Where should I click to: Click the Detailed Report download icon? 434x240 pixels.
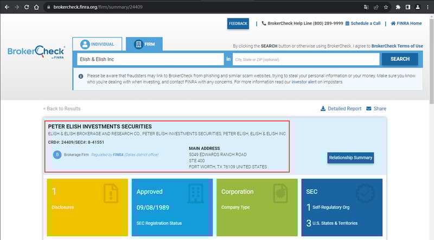click(x=323, y=109)
